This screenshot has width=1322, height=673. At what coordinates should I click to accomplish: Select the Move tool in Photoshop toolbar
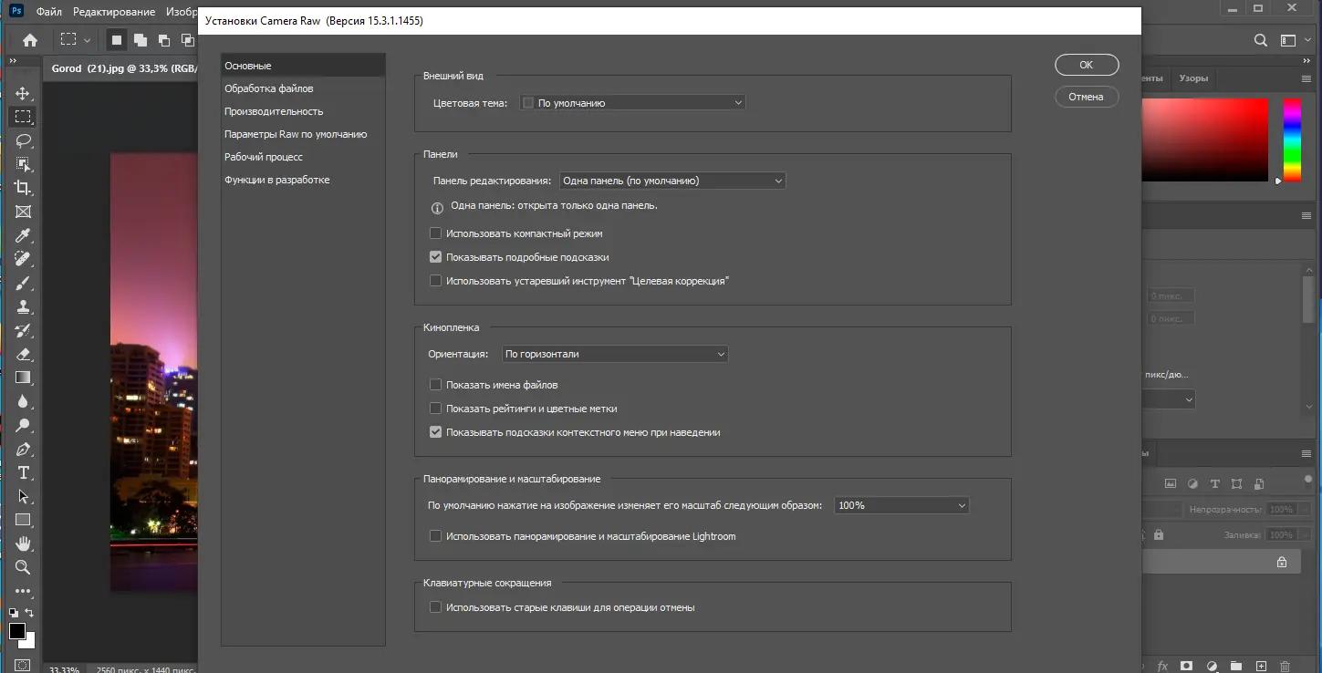[x=23, y=93]
